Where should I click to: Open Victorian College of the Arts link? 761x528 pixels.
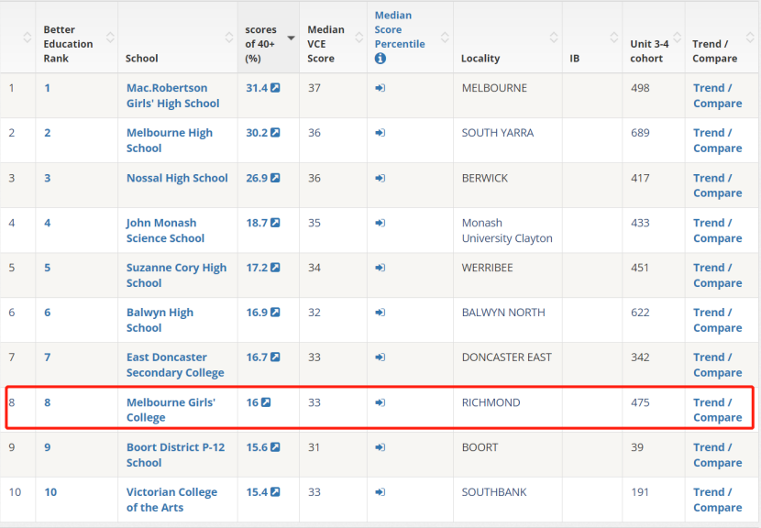click(171, 500)
